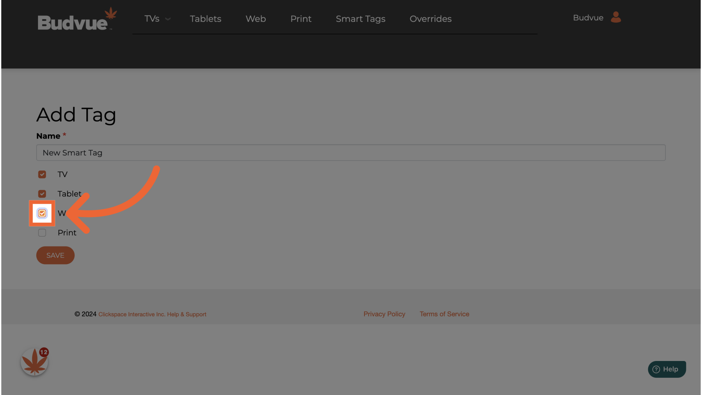The width and height of the screenshot is (702, 395).
Task: Go to the Web navigation tab
Action: [x=256, y=19]
